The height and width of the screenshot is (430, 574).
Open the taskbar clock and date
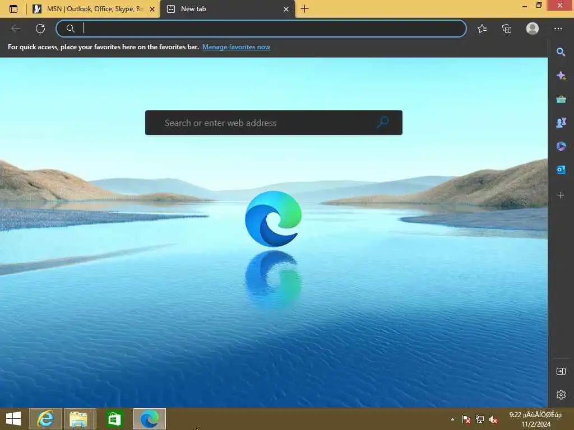(x=535, y=419)
